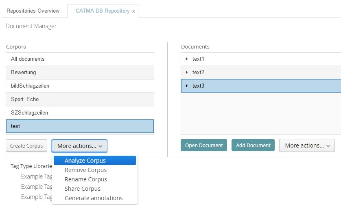Expand the text2 document node
Viewport: 341px width, 205px height.
pyautogui.click(x=186, y=73)
